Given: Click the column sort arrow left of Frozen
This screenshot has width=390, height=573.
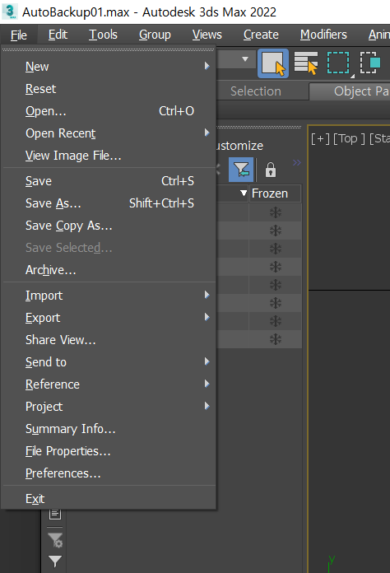Looking at the screenshot, I should click(244, 193).
